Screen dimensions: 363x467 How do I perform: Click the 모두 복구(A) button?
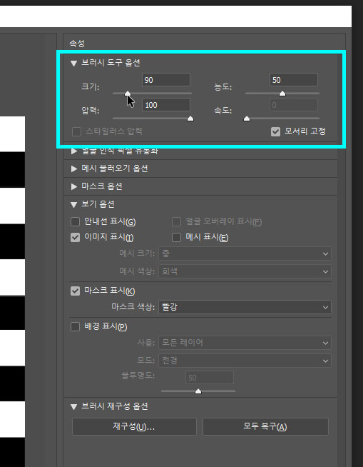[265, 427]
